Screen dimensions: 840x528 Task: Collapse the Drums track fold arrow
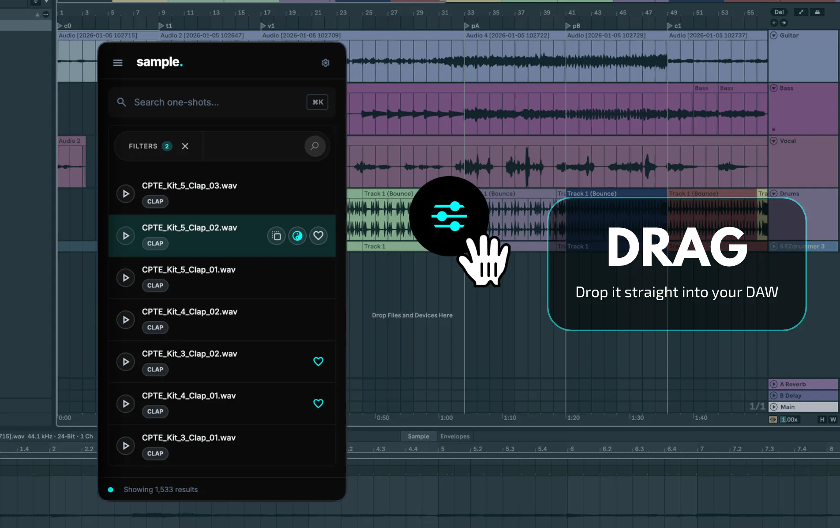pos(774,193)
